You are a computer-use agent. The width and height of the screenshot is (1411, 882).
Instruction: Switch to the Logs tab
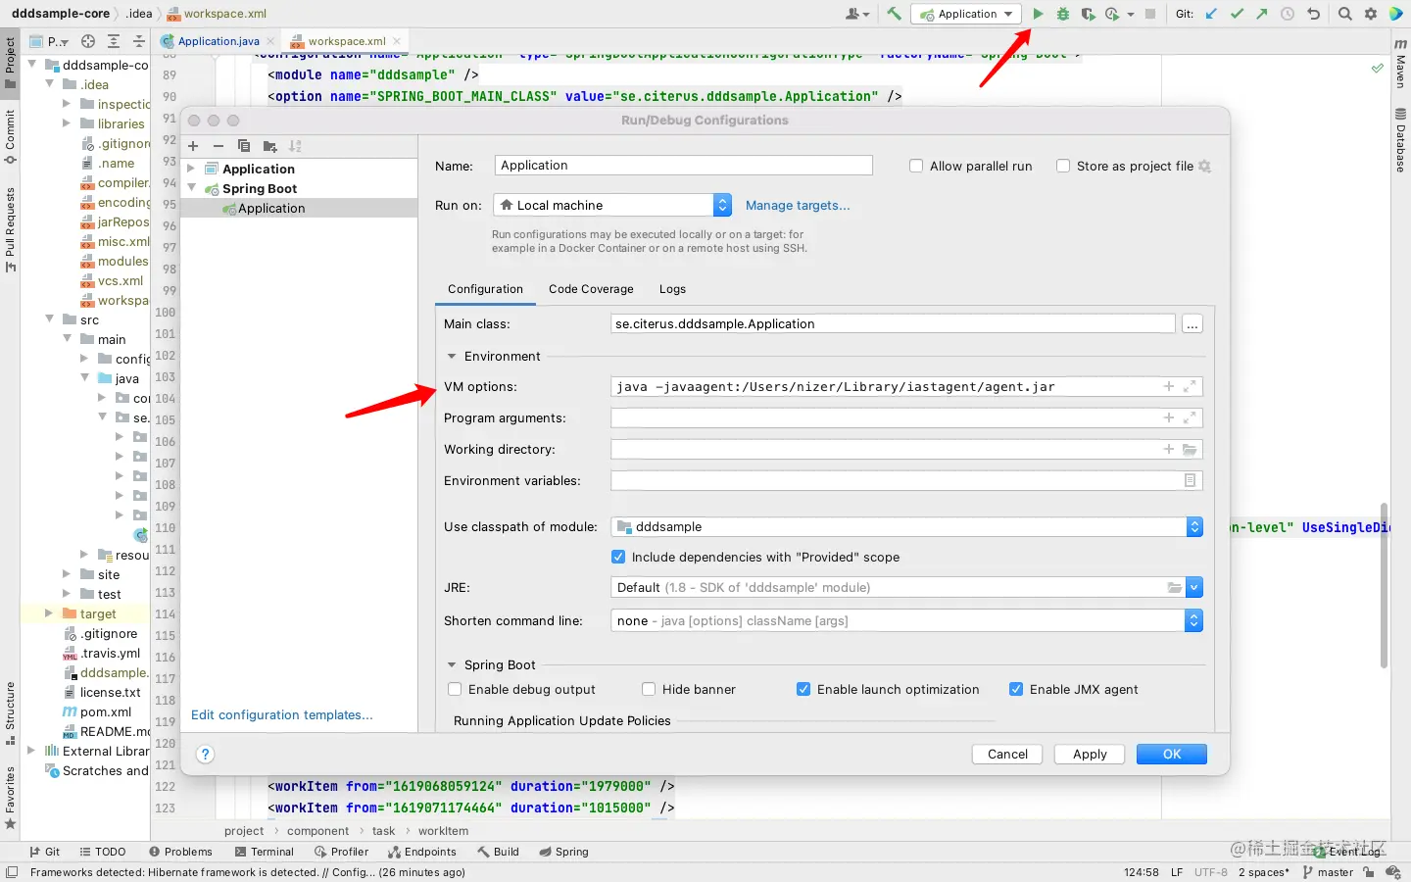672,289
